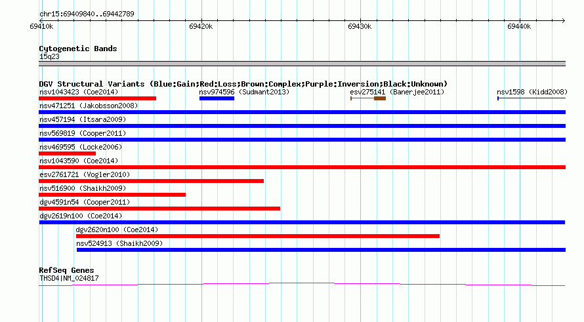Click the 15q23 band label
The height and width of the screenshot is (322, 584).
(49, 56)
